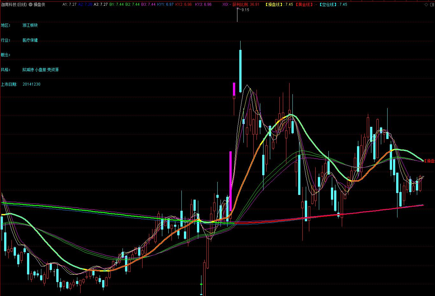Click the diamond icon at top right

[x=426, y=4]
